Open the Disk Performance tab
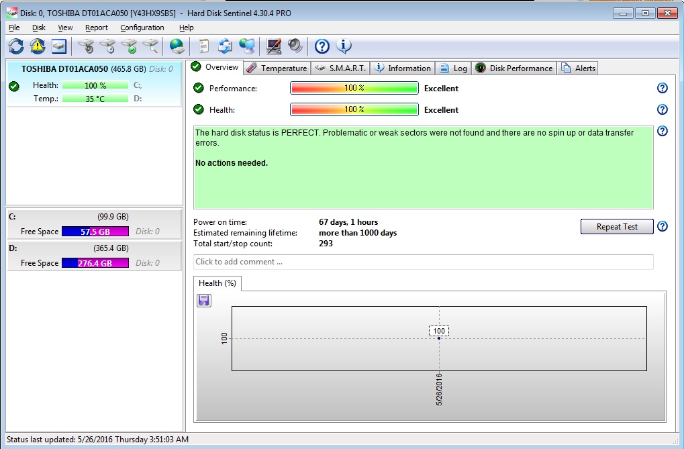684x449 pixels. pos(514,68)
